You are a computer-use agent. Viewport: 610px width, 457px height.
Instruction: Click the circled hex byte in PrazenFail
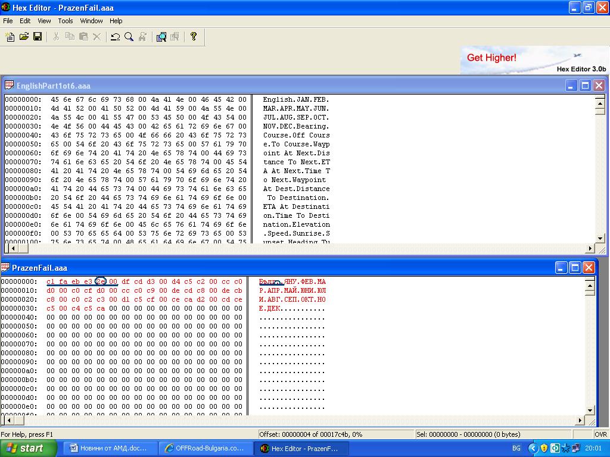pos(101,281)
